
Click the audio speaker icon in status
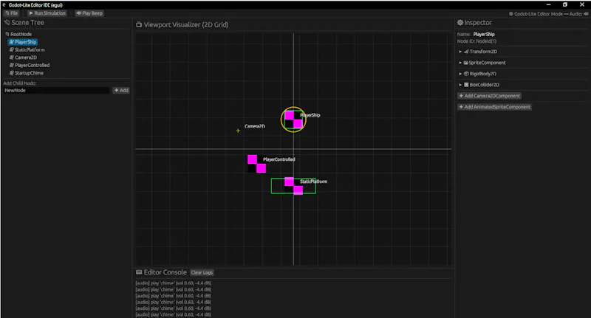click(586, 14)
